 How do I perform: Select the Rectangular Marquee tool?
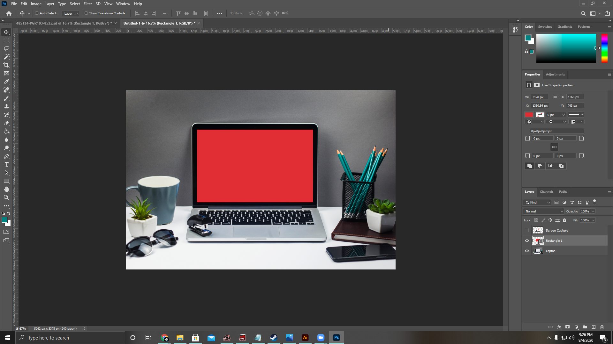[x=6, y=40]
